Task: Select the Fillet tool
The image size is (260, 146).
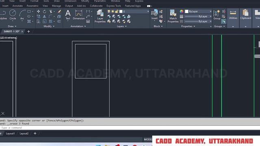Action: coord(50,16)
